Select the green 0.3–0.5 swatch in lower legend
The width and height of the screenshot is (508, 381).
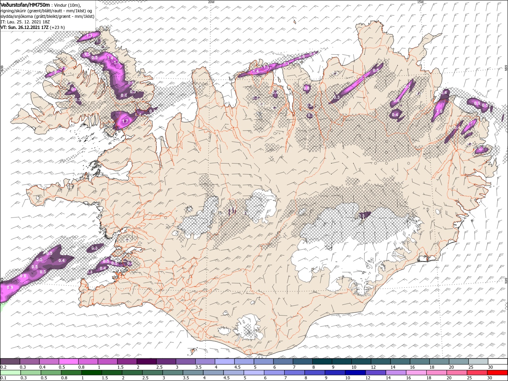tap(31, 373)
